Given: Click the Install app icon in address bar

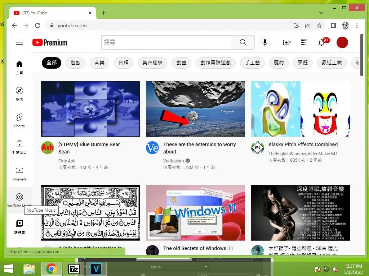Looking at the screenshot, I should [296, 26].
